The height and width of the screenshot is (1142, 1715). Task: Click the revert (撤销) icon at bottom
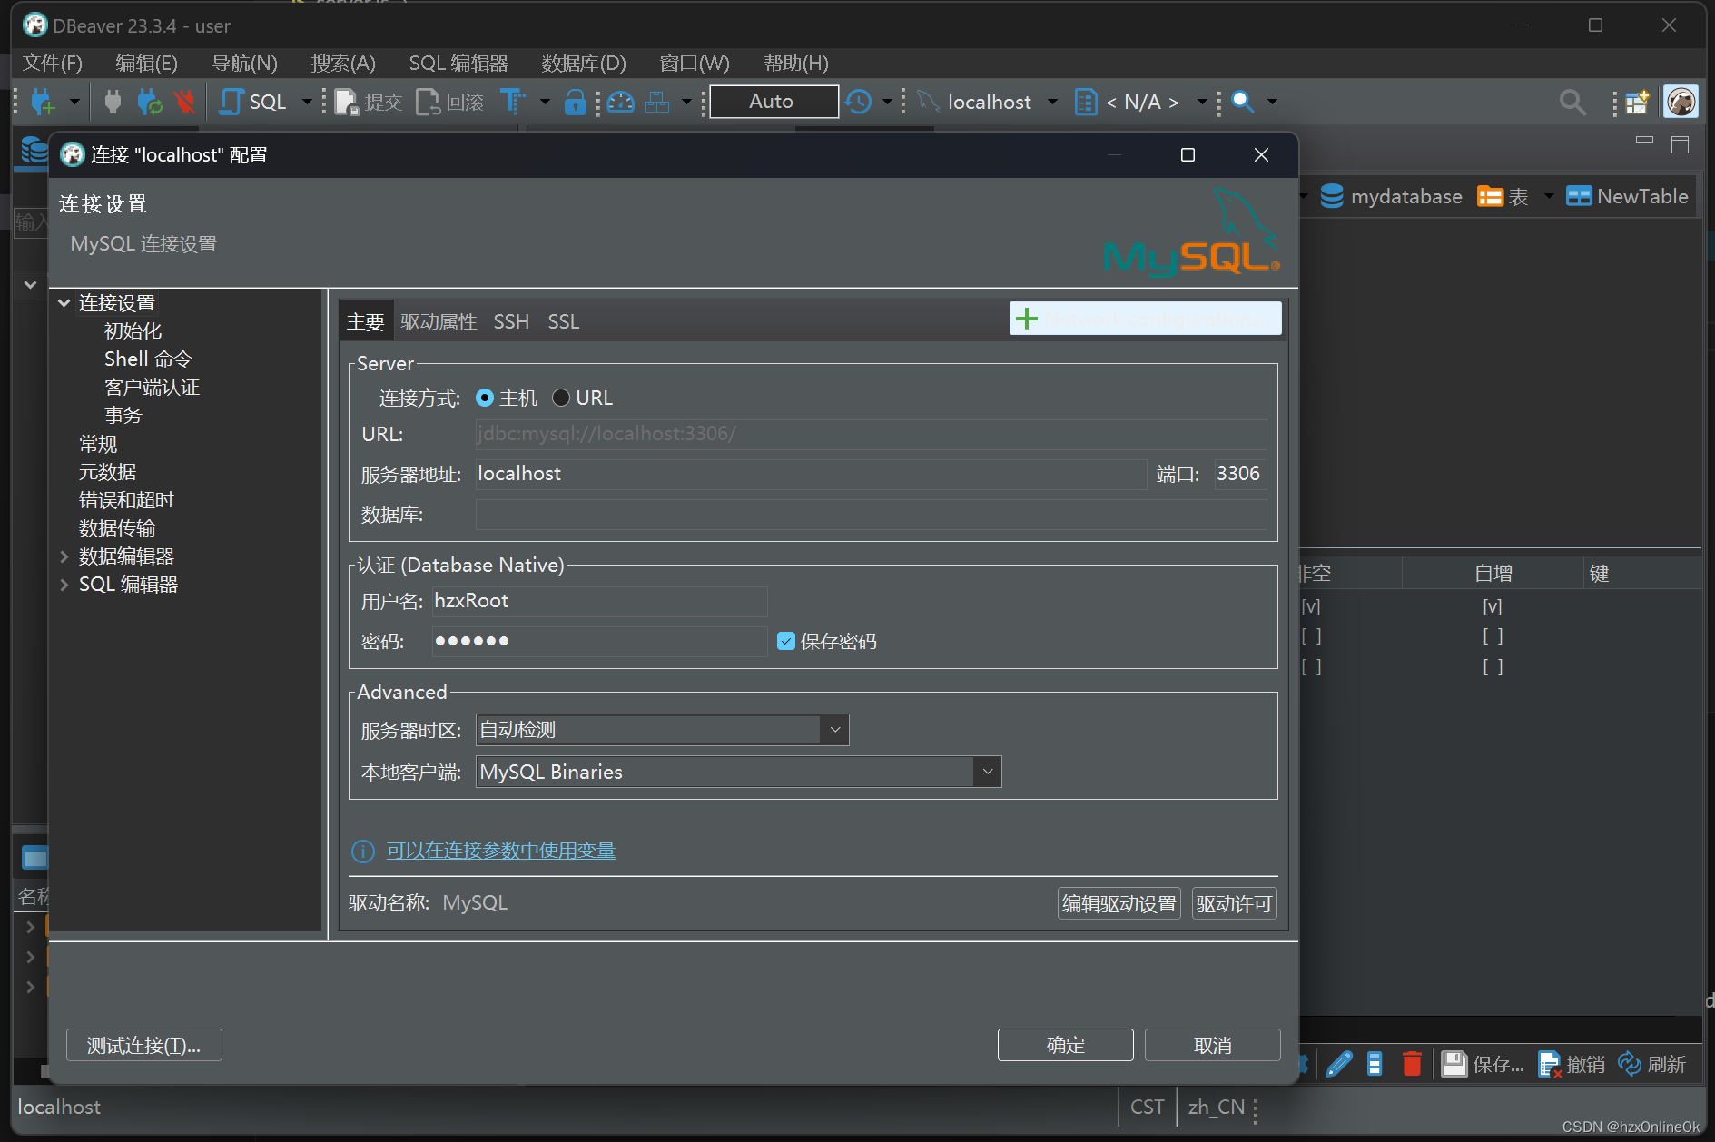(x=1550, y=1064)
